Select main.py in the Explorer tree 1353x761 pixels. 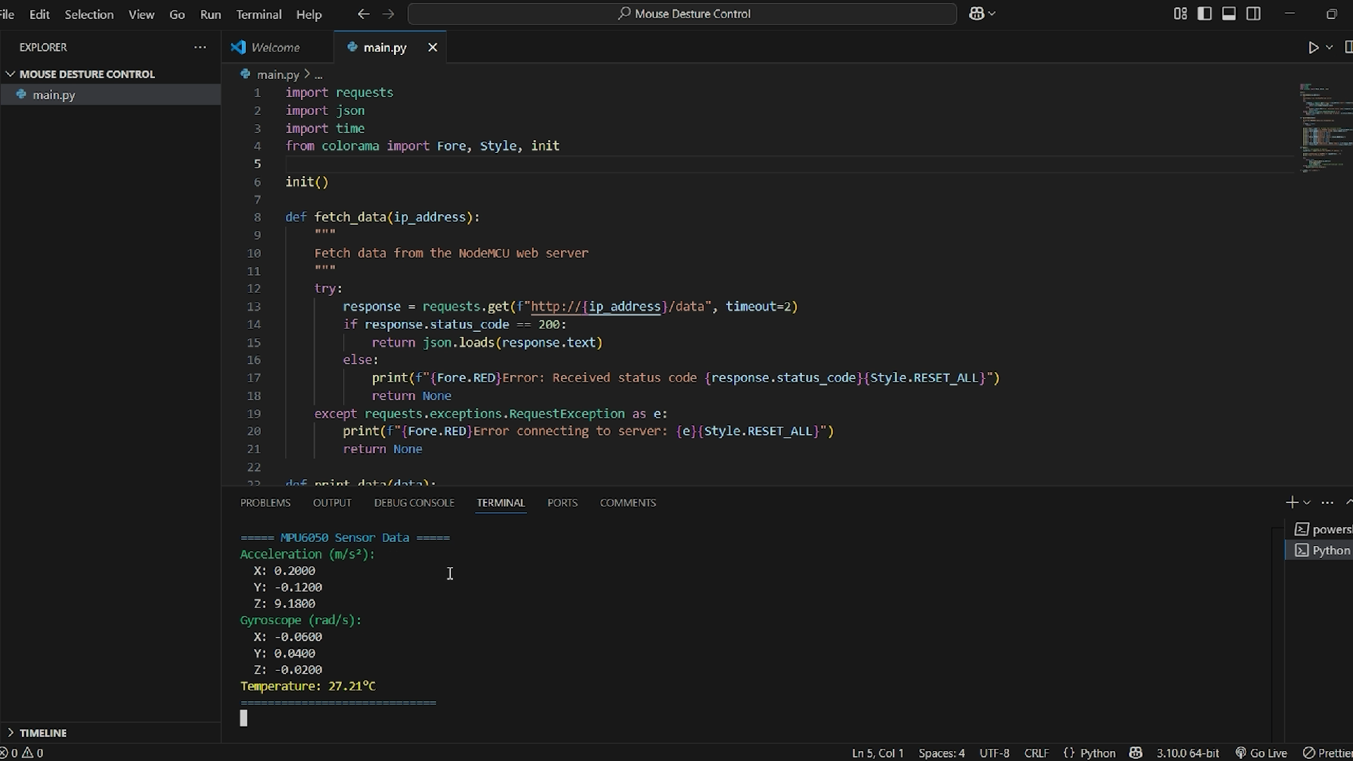pos(111,95)
